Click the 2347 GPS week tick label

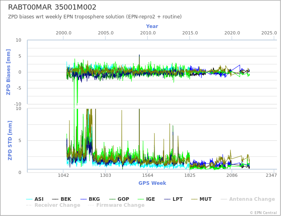pyautogui.click(x=271, y=175)
